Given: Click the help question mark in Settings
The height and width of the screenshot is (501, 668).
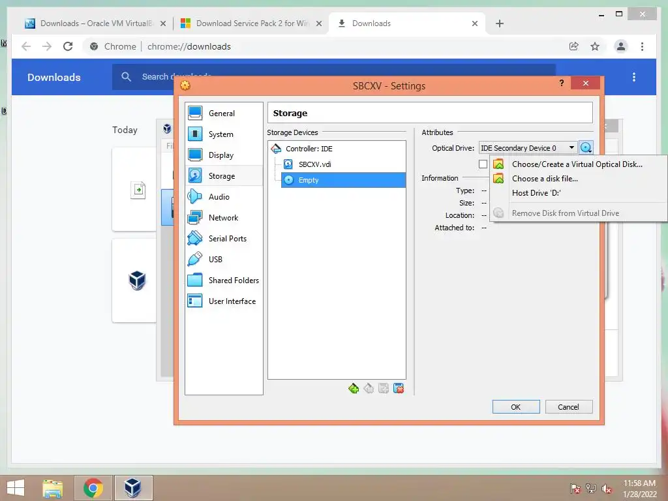Looking at the screenshot, I should 562,83.
